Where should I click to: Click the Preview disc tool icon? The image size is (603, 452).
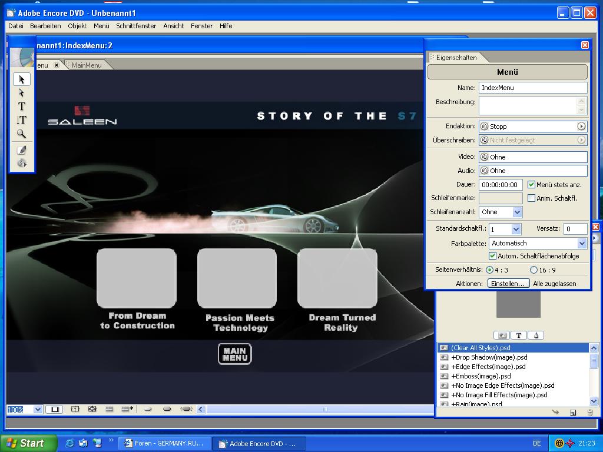click(22, 164)
